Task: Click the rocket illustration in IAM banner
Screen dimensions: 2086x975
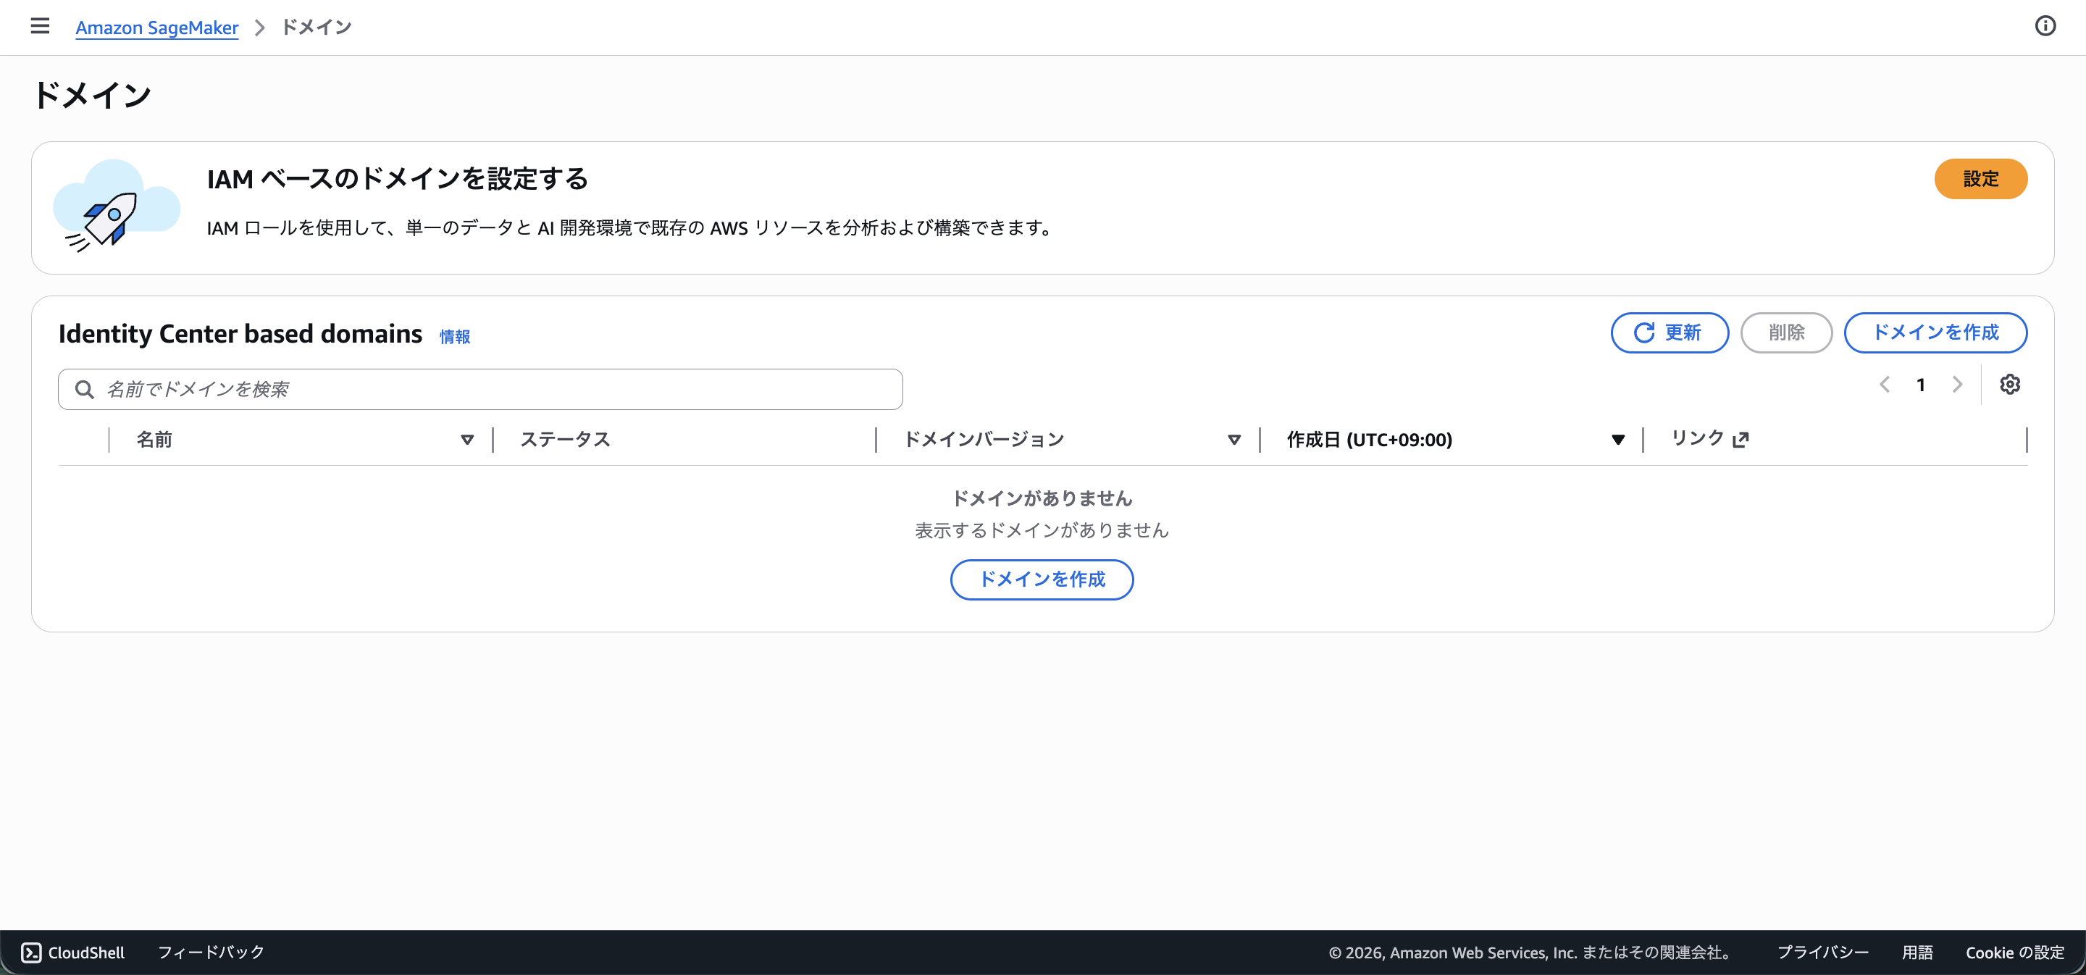Action: 116,206
